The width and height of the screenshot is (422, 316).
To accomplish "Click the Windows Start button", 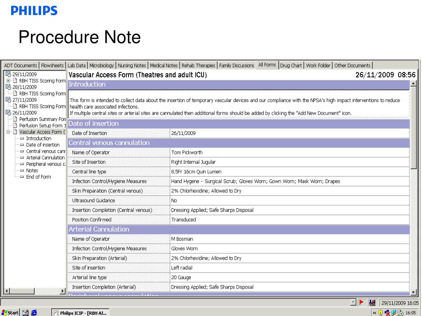I will (x=10, y=313).
